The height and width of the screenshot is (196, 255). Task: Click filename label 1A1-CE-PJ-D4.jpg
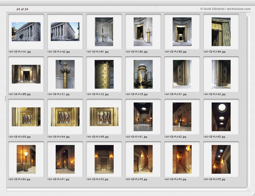point(58,137)
